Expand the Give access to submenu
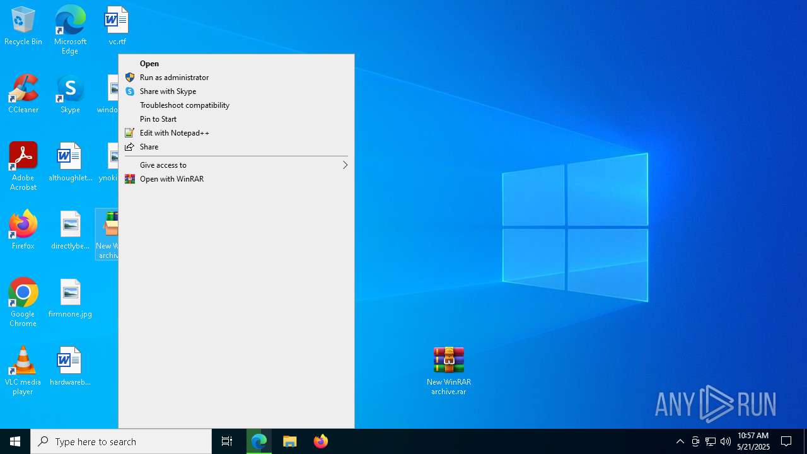Image resolution: width=807 pixels, height=454 pixels. pos(236,165)
